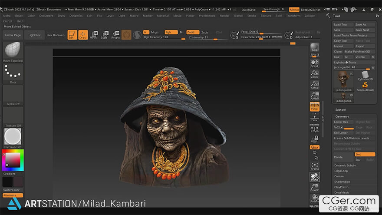Viewport: 382px width, 215px height.
Task: Click the lock camera icon
Action: [x=315, y=139]
